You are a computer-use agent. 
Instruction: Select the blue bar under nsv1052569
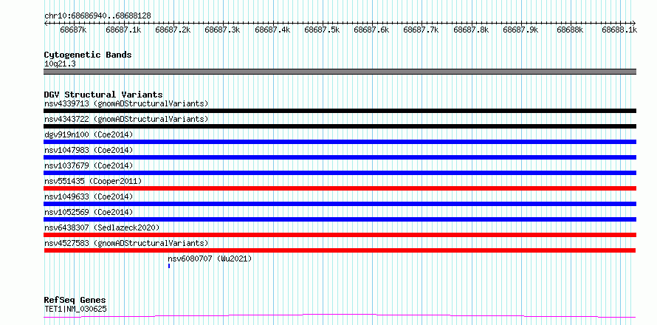pos(340,219)
